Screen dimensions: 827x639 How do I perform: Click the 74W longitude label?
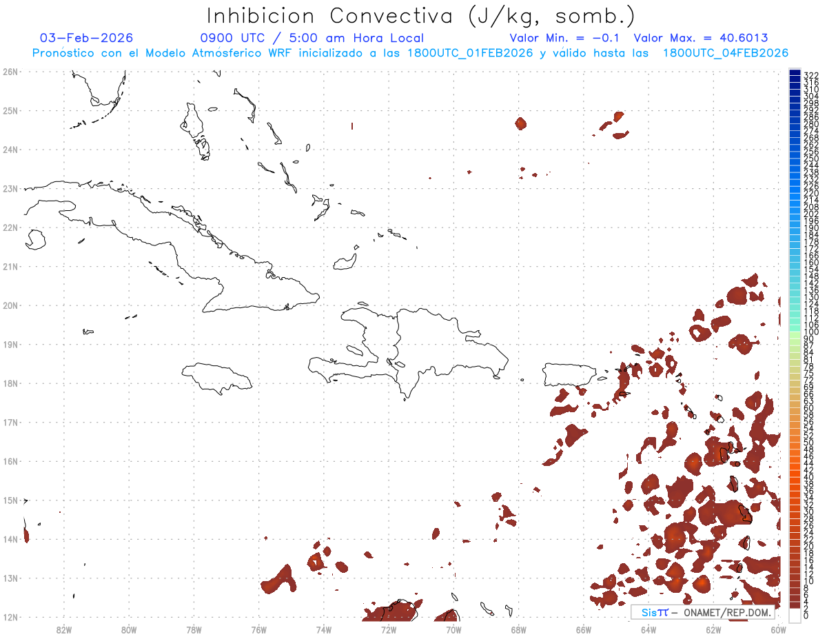point(324,629)
